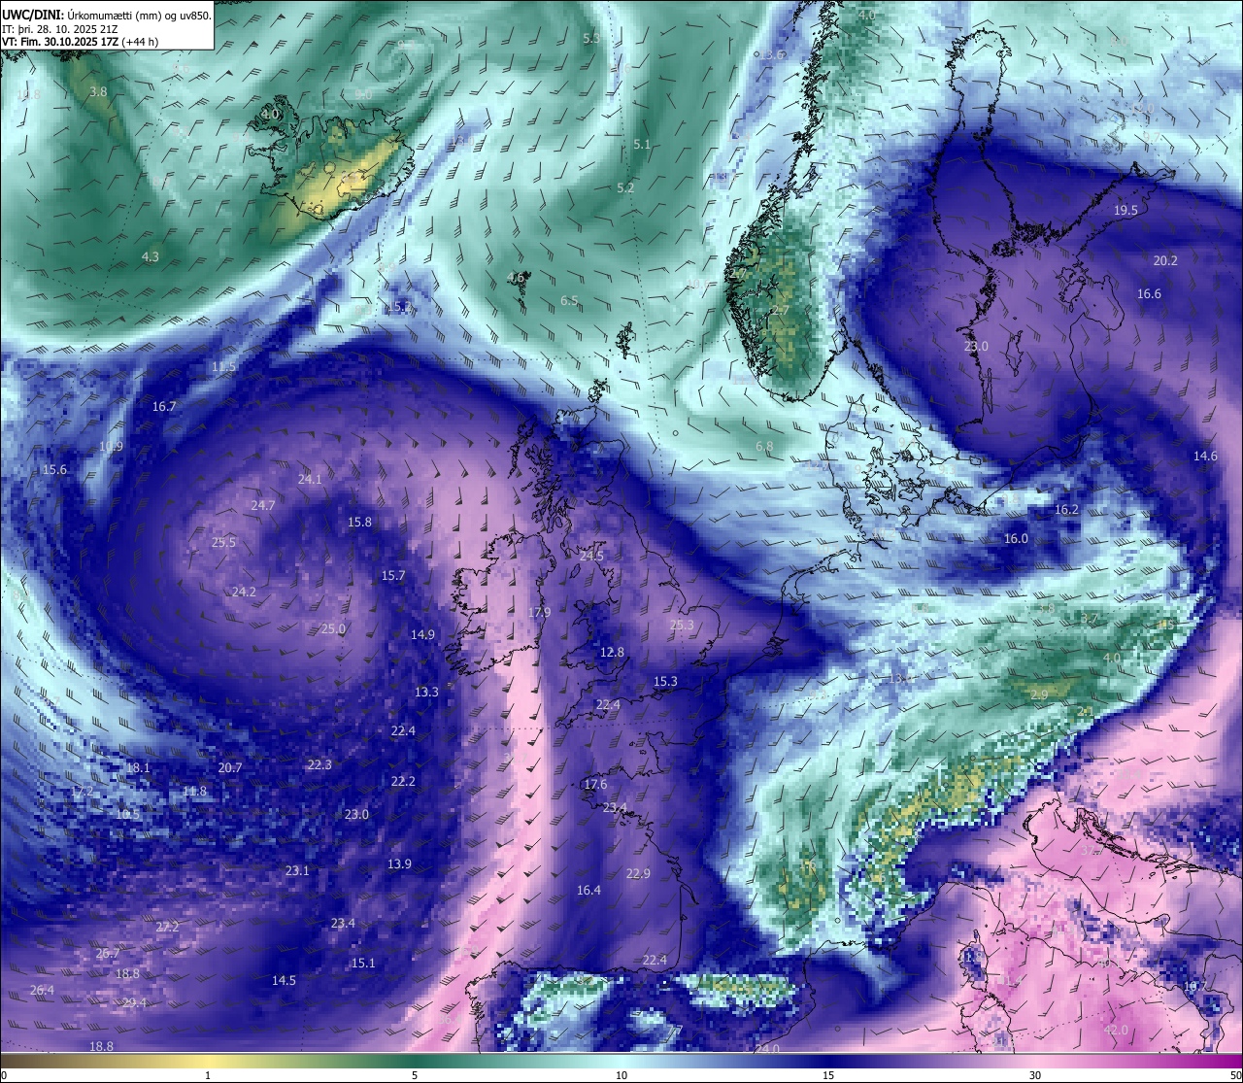This screenshot has width=1243, height=1083.
Task: Click the 16.0 value label
Action: pos(1016,539)
